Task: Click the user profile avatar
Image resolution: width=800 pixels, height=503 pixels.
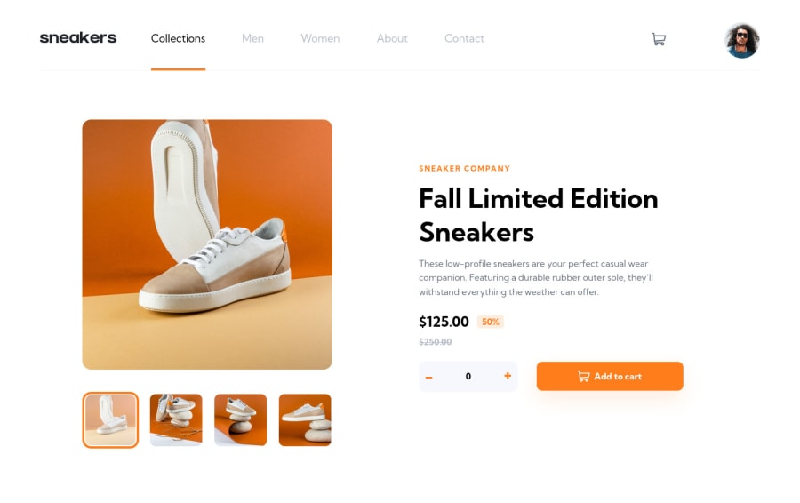Action: [x=742, y=40]
